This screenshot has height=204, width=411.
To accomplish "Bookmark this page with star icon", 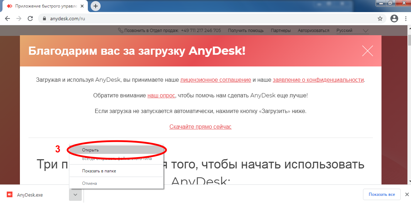I will click(380, 18).
